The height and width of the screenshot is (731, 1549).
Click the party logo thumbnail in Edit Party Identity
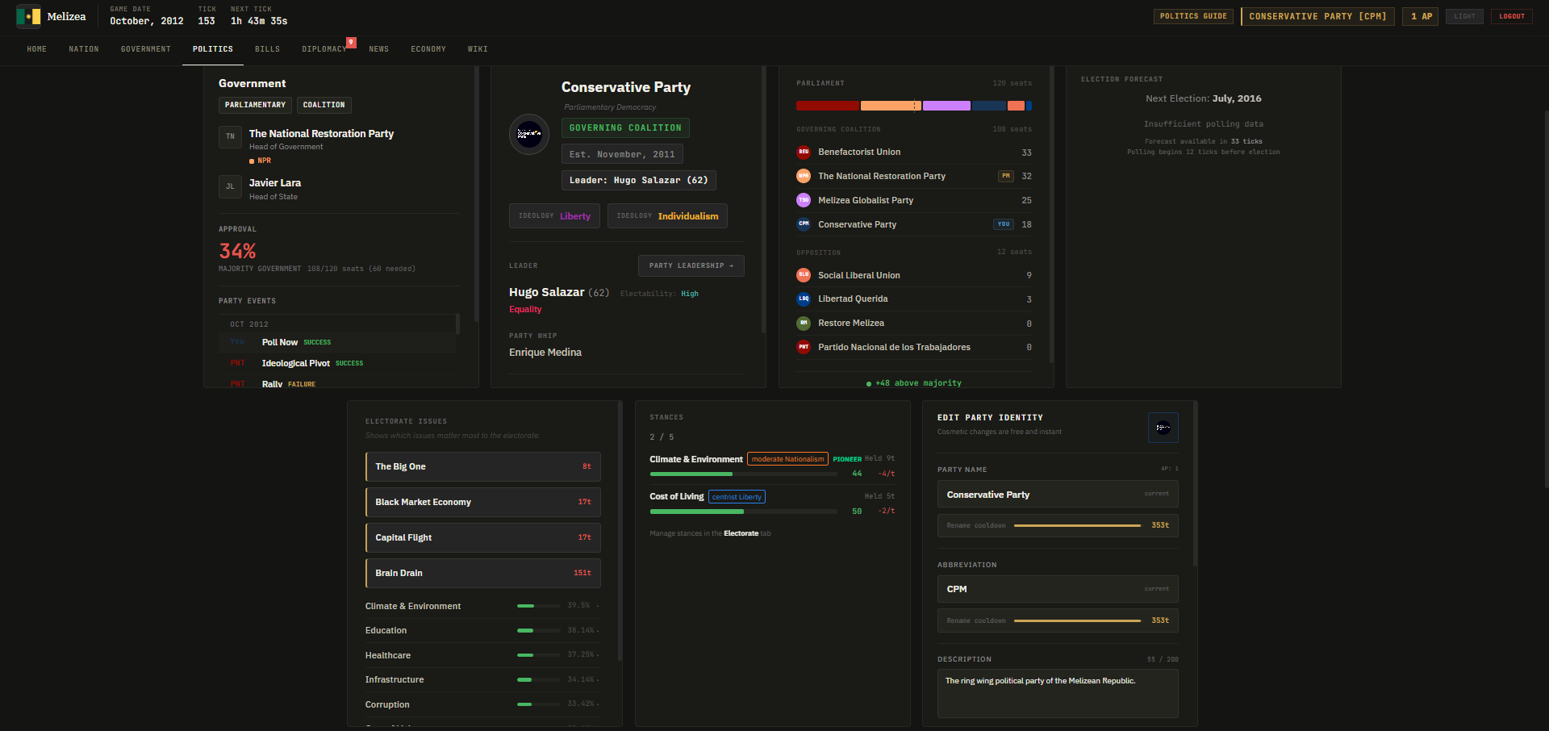tap(1163, 428)
